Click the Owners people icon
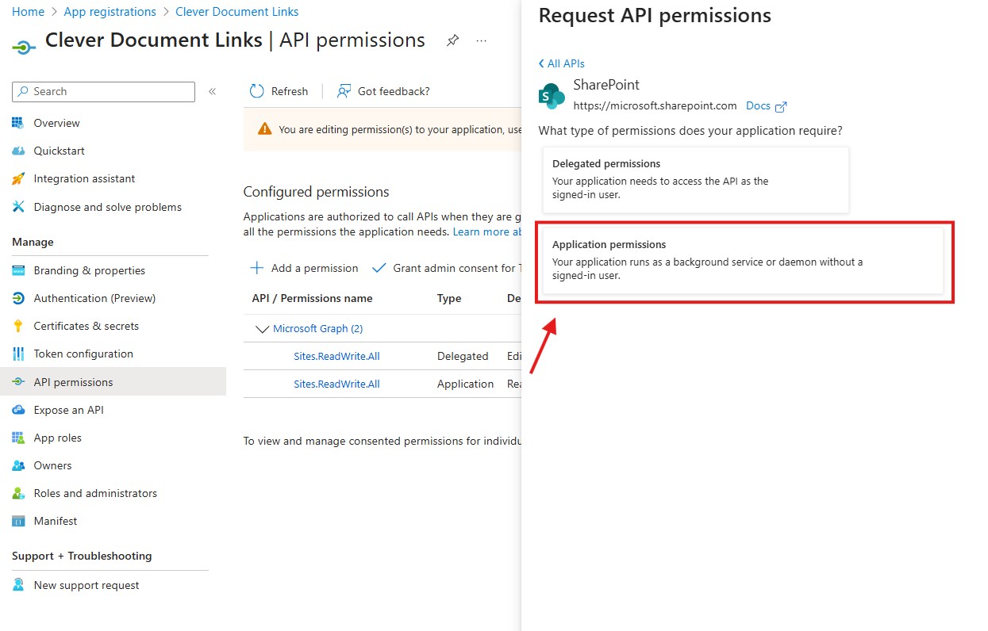The height and width of the screenshot is (631, 988). tap(18, 465)
